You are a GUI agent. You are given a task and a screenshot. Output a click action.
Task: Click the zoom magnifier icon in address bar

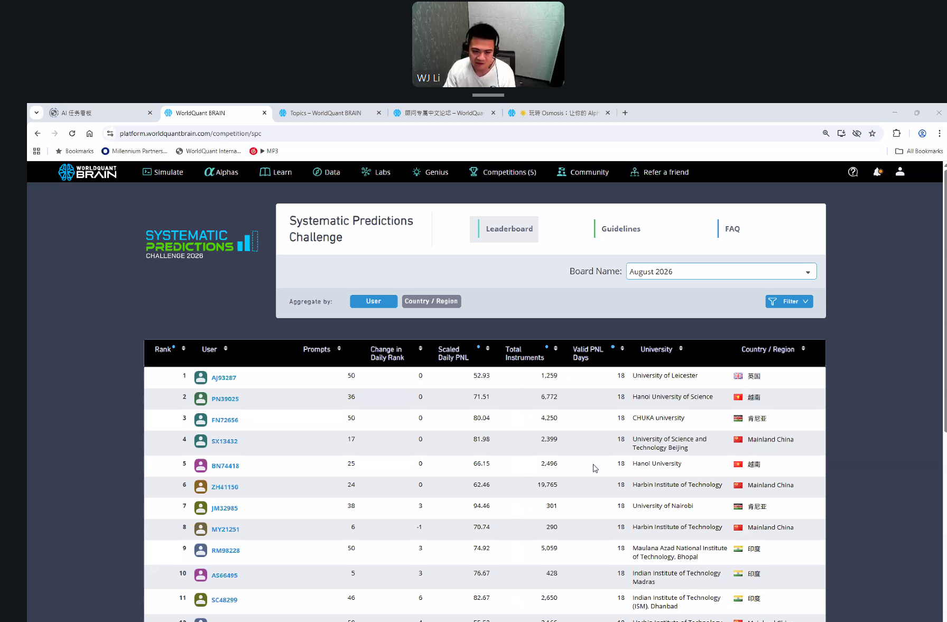tap(826, 133)
